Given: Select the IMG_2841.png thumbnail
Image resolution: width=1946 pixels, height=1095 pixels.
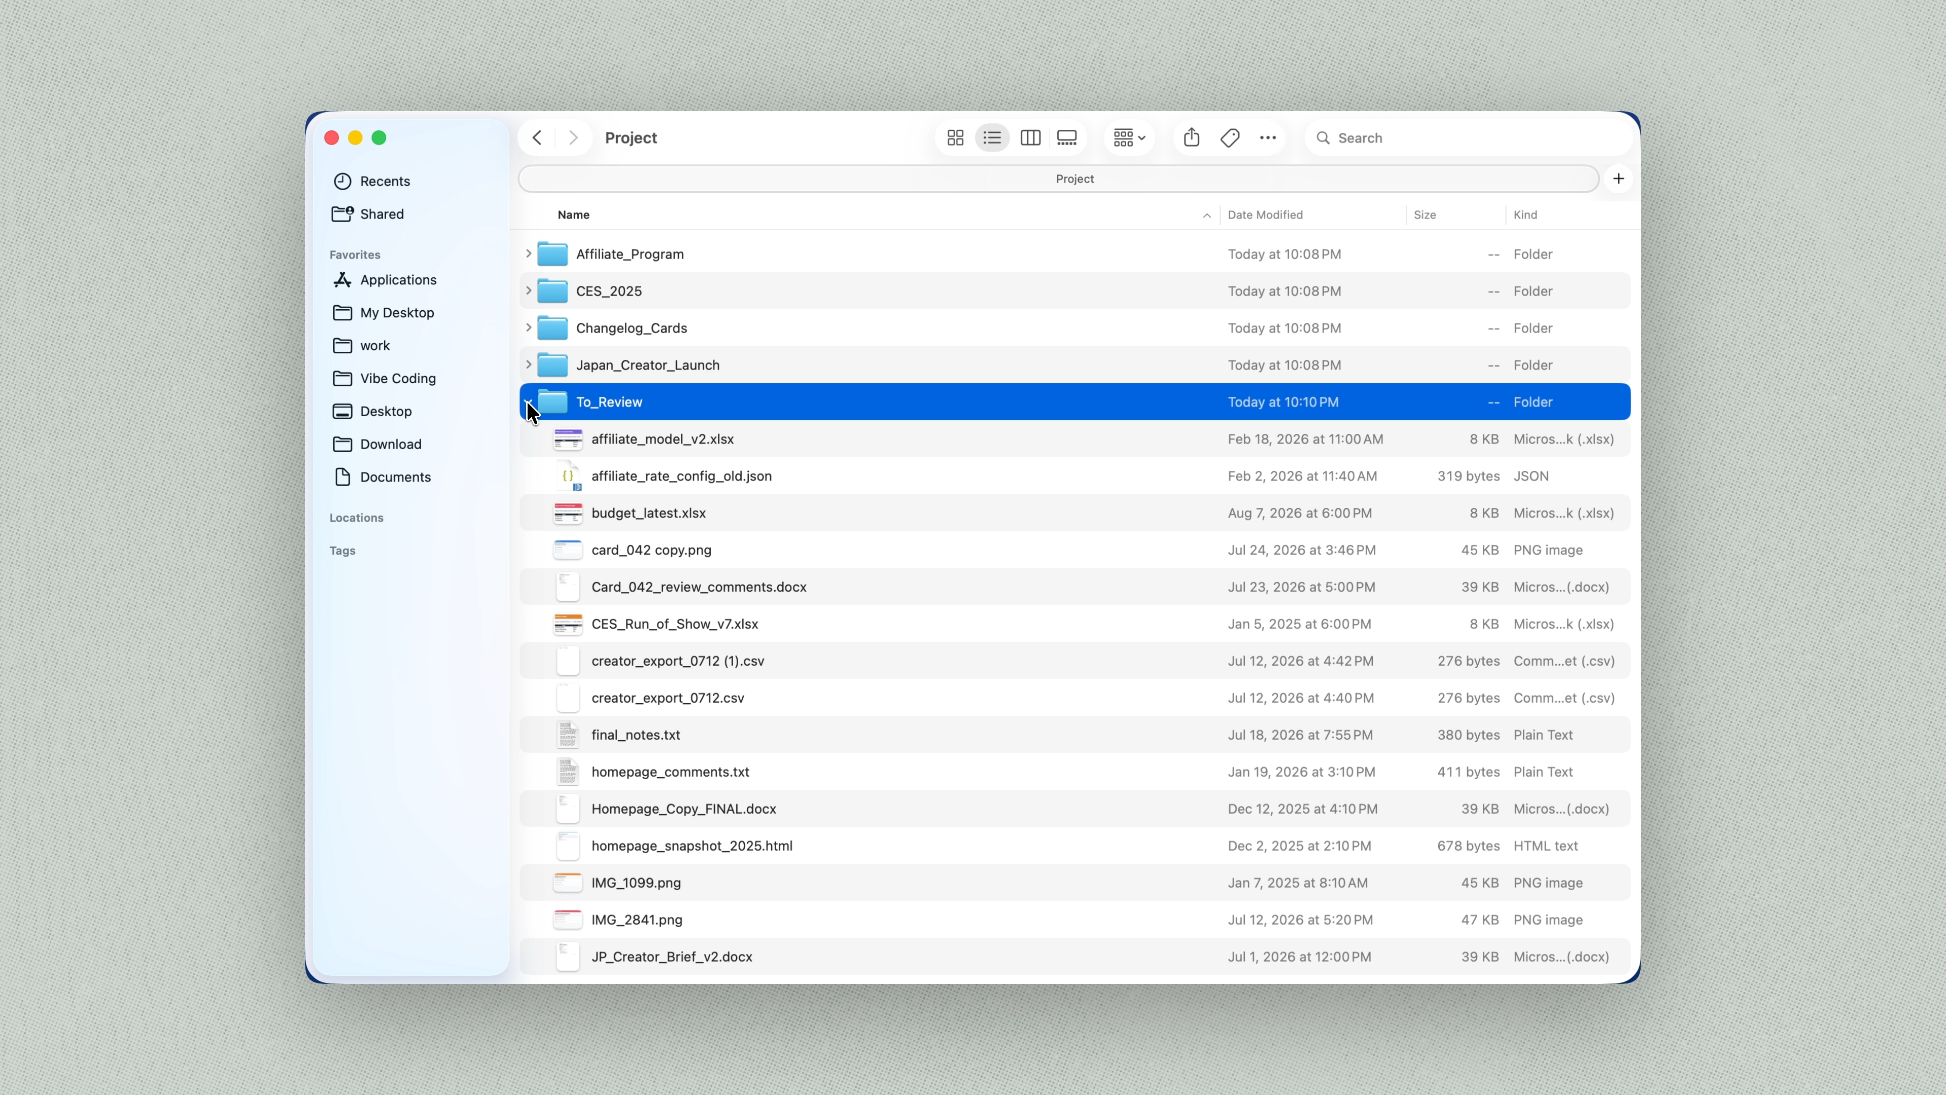Looking at the screenshot, I should click(x=568, y=920).
